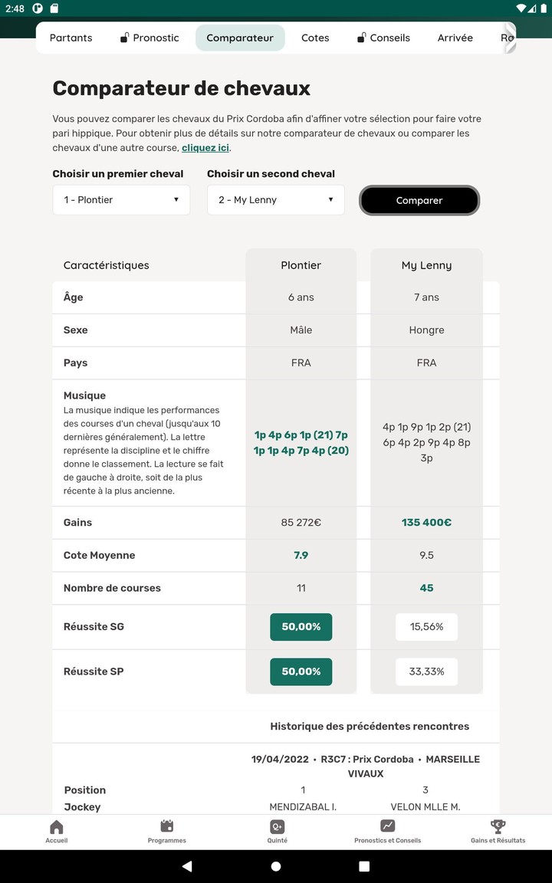Screen dimensions: 552x883
Task: Expand the second horse dropdown My Lenny
Action: click(x=275, y=200)
